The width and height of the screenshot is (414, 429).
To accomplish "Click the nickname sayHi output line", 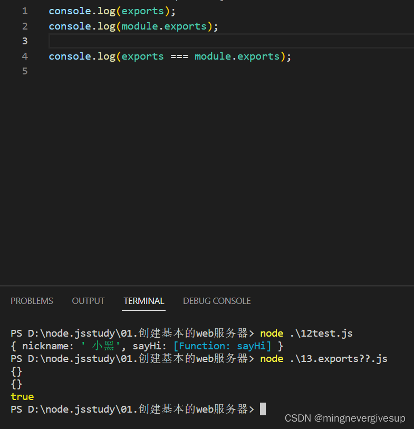I will coord(147,346).
